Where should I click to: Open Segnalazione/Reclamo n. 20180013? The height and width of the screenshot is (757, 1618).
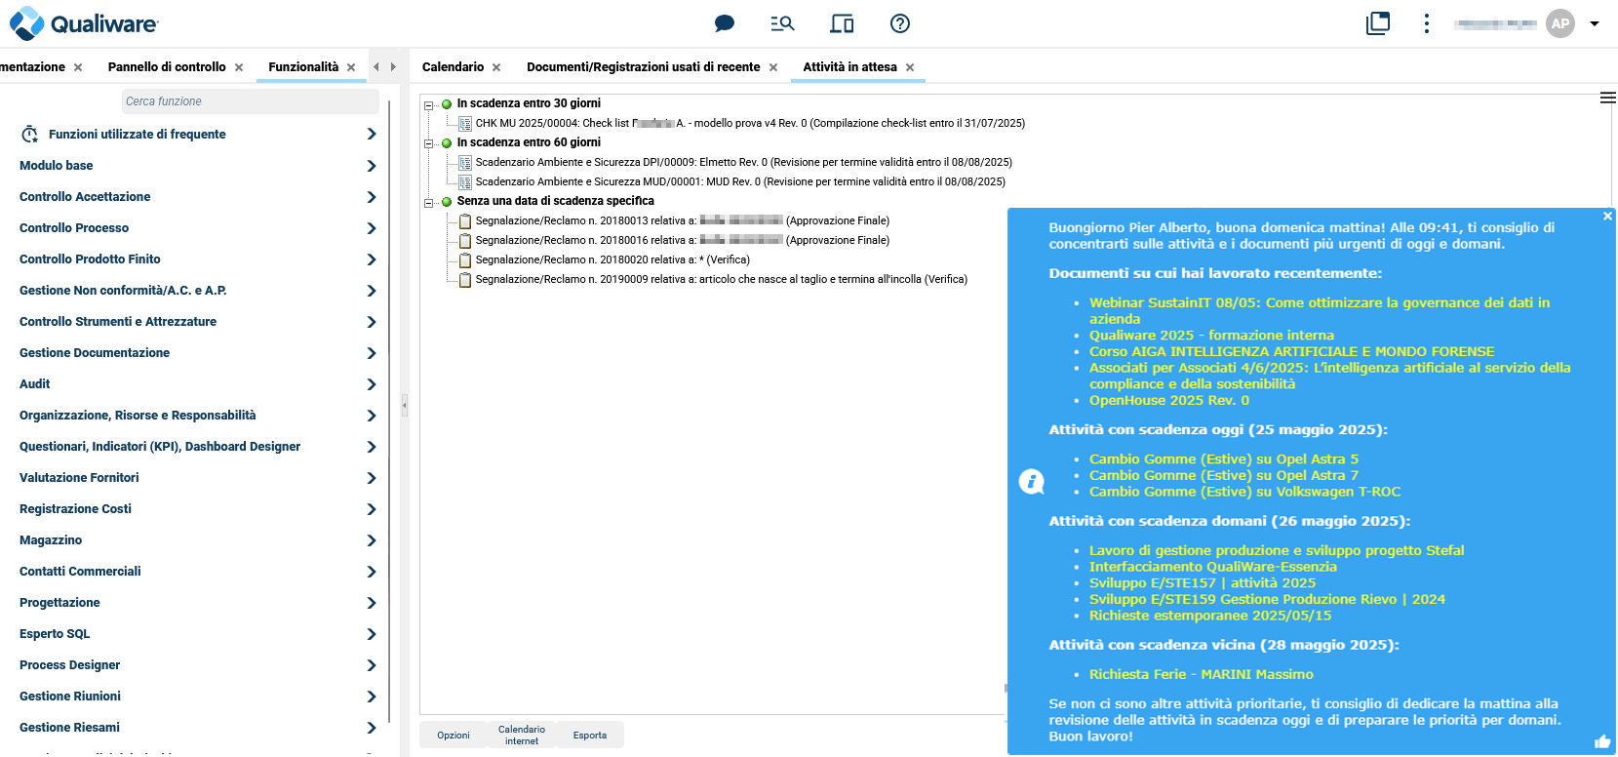683,220
